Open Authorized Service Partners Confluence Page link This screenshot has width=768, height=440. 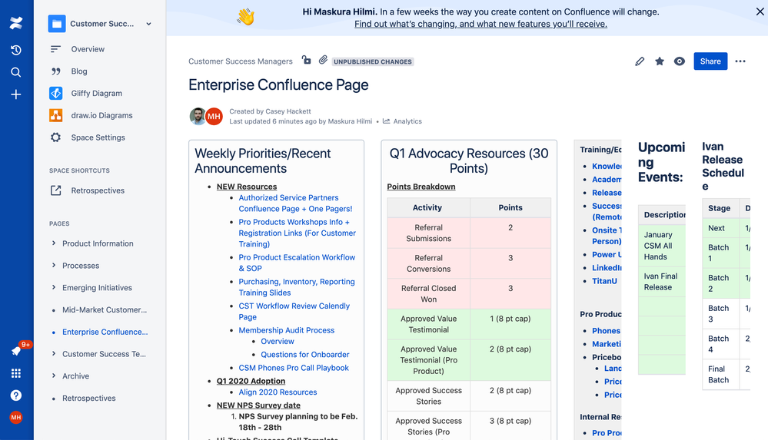coord(295,203)
